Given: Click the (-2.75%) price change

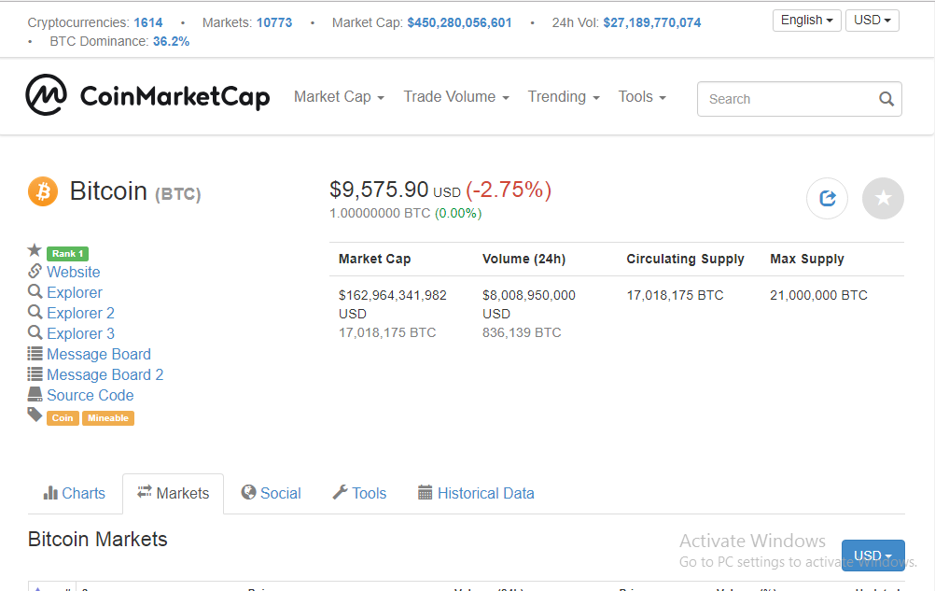Looking at the screenshot, I should click(x=509, y=190).
